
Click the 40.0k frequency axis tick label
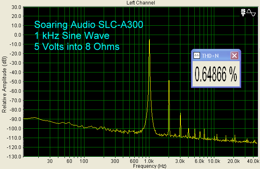pyautogui.click(x=253, y=161)
